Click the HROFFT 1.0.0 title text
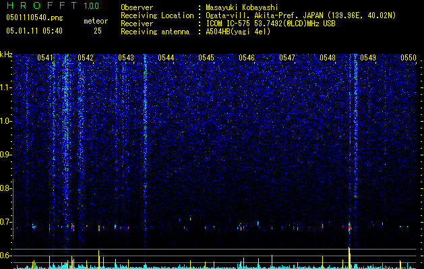 tap(53, 5)
